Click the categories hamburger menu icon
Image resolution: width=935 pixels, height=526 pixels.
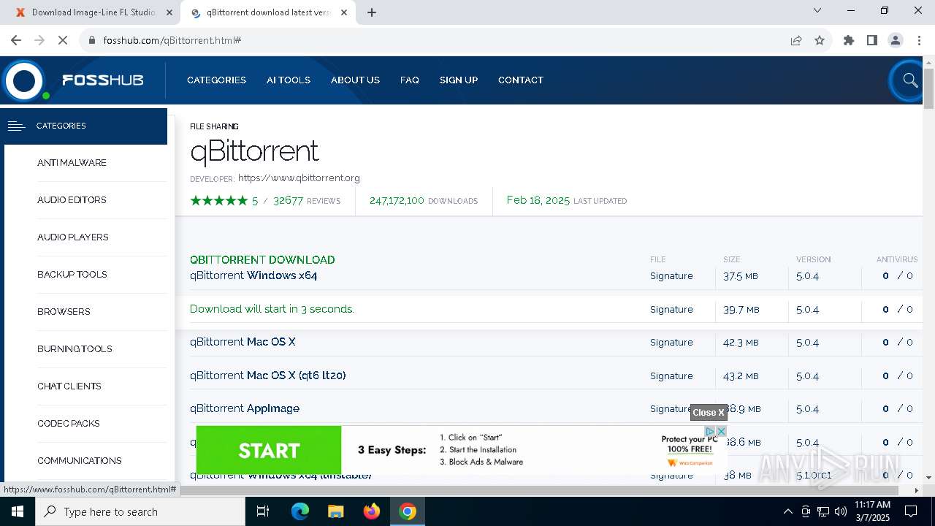point(16,126)
